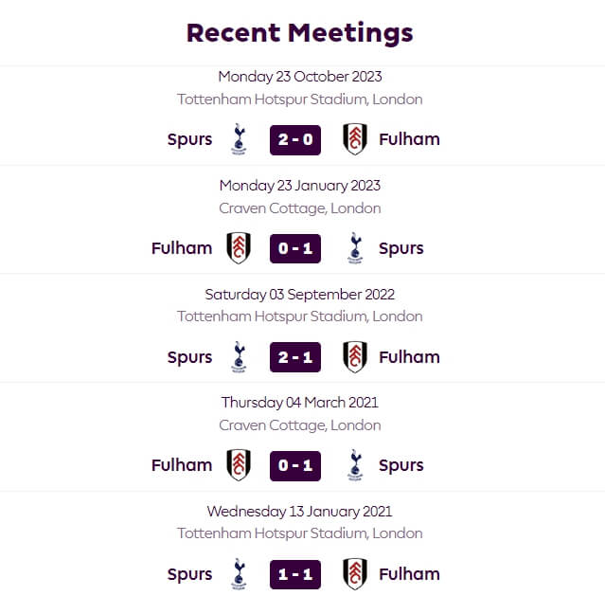Open 0 - 1 score from 23 January 2023
The image size is (605, 614).
click(295, 248)
